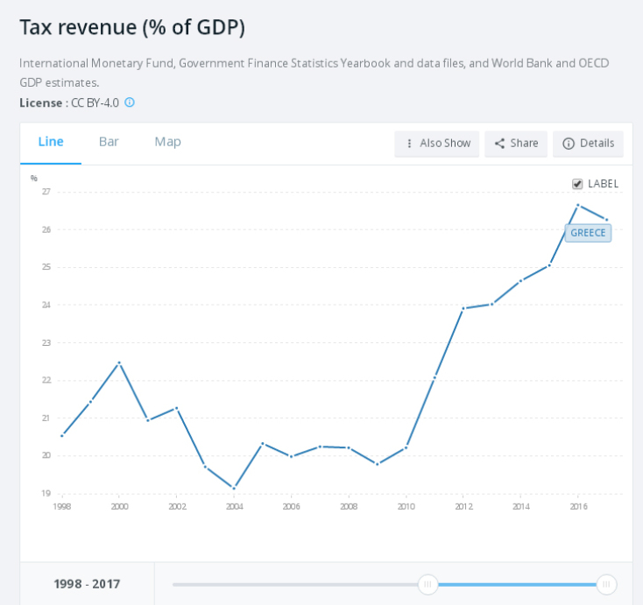The width and height of the screenshot is (643, 605).
Task: Click the 1998 - 2017 year range text
Action: click(87, 584)
